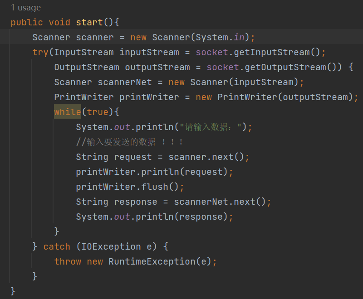Image resolution: width=363 pixels, height=299 pixels.
Task: Click 'void' return type keyword
Action: point(59,22)
